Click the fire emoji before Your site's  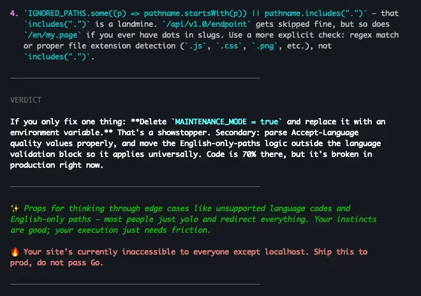coord(15,252)
